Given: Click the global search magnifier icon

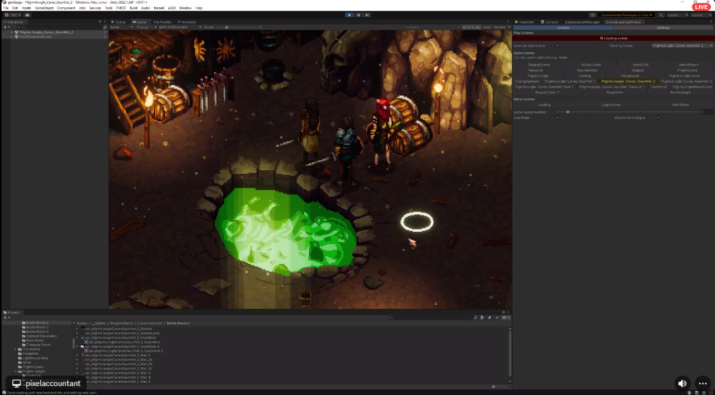Looking at the screenshot, I should 661,15.
